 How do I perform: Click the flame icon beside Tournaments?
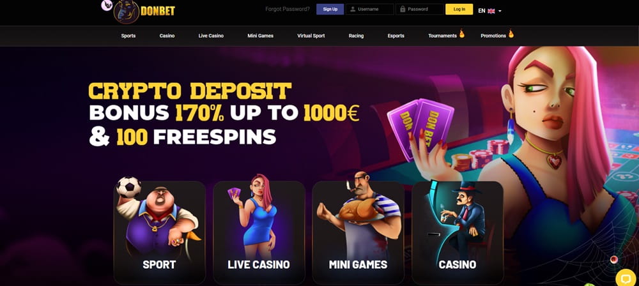(462, 34)
